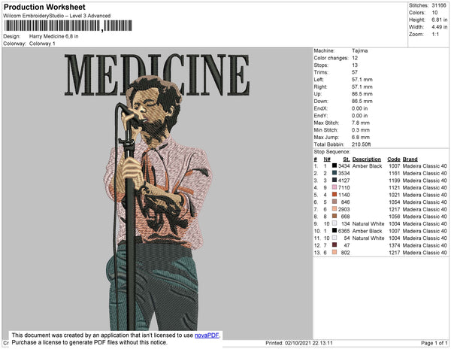Viewport: 451px width, 349px height.
Task: Pick the orange-red swatch for code 1021
Action: pyautogui.click(x=334, y=195)
